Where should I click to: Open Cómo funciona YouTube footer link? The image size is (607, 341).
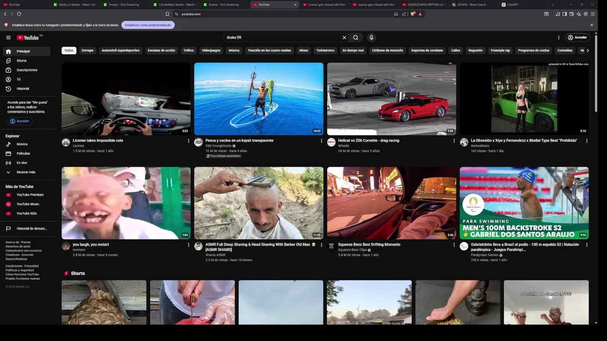[22, 274]
